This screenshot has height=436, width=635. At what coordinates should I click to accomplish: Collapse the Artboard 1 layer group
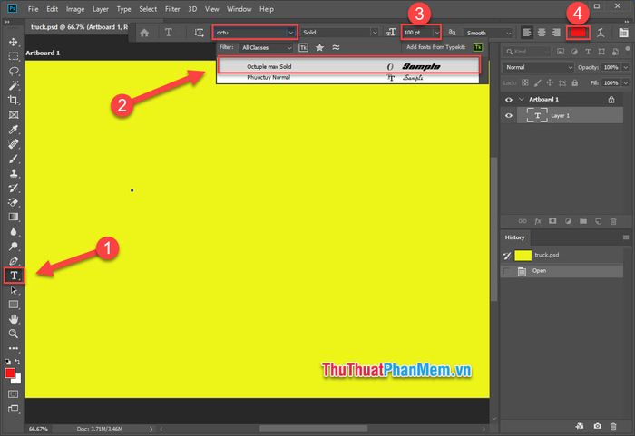click(521, 99)
